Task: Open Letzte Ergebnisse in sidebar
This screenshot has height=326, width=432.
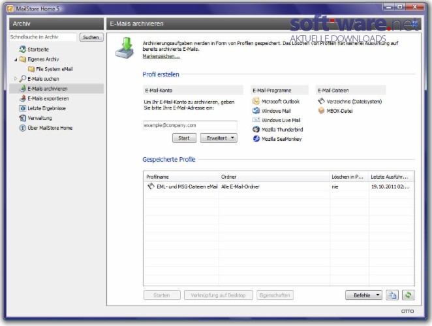Action: (x=46, y=108)
